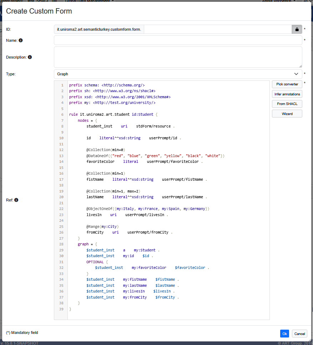The image size is (313, 345).
Task: Click the info icon next to Name
Action: 21,40
